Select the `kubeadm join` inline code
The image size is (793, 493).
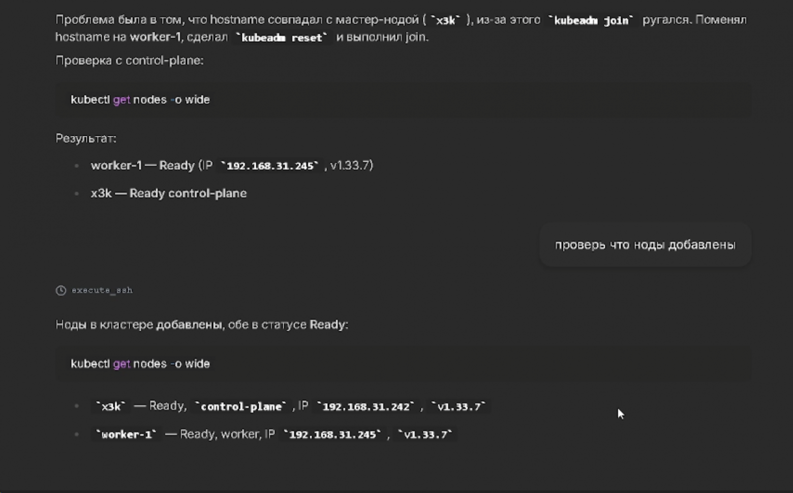point(591,21)
